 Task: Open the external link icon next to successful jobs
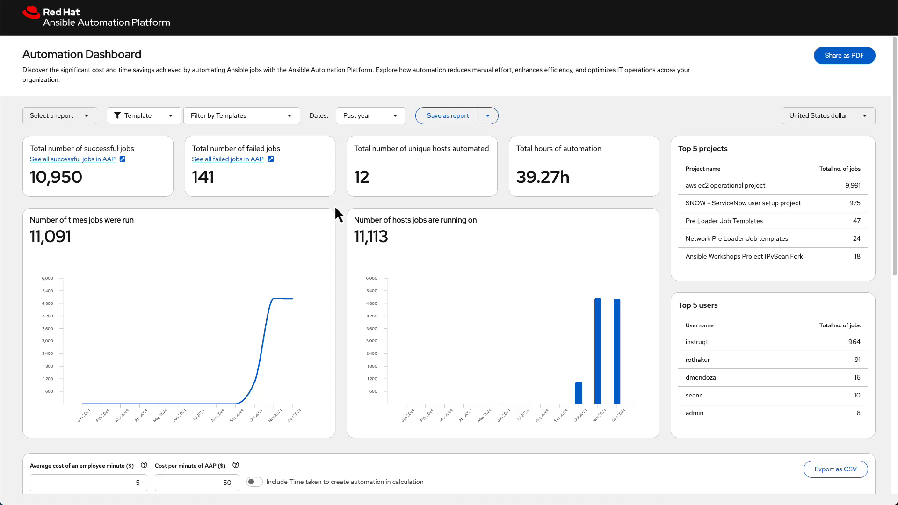[x=122, y=159]
